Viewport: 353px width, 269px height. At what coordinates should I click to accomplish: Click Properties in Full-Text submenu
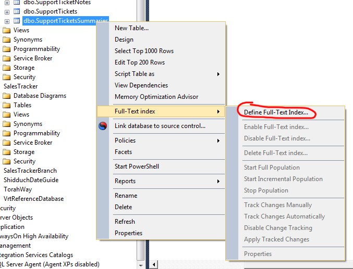(258, 254)
